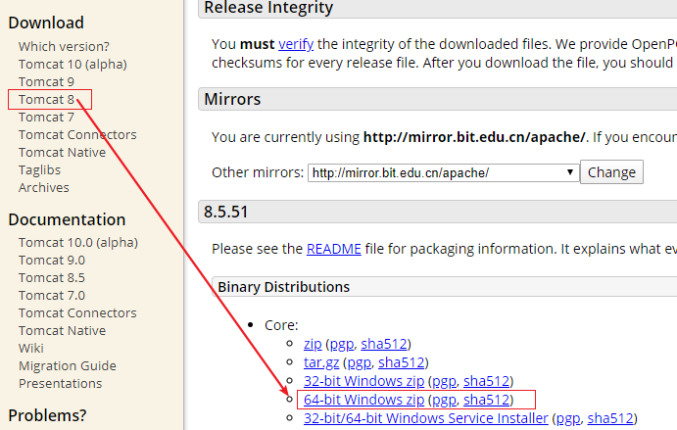Open Tomcat 9.0 documentation

point(52,261)
